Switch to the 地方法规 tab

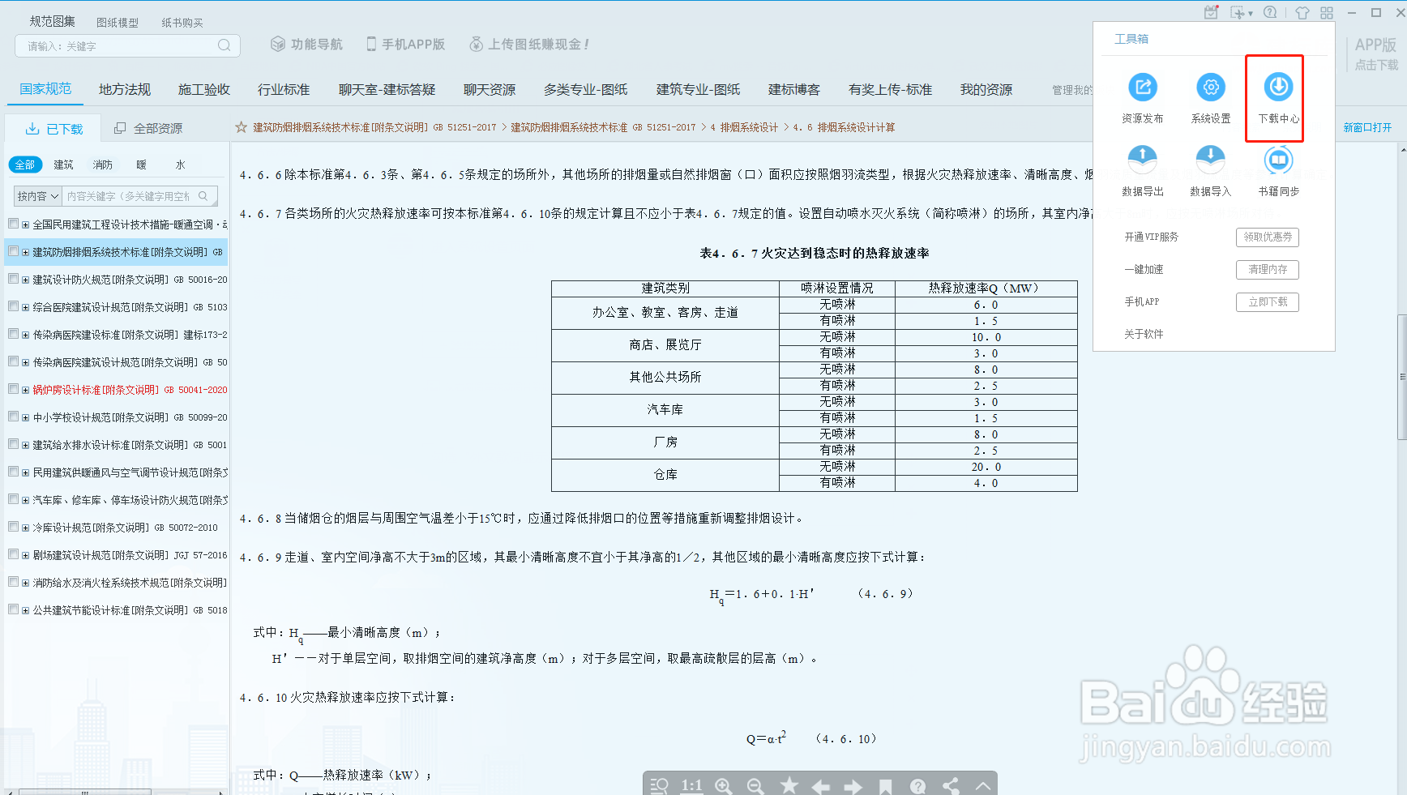(x=123, y=89)
